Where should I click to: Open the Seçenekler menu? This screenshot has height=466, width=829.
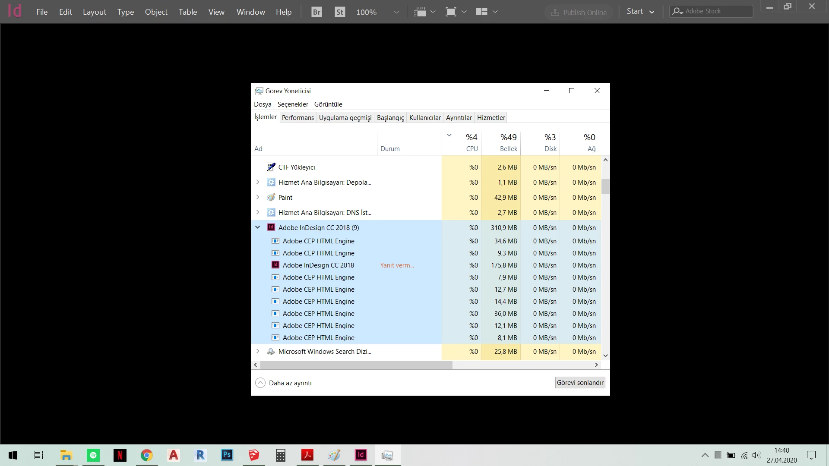pyautogui.click(x=293, y=104)
